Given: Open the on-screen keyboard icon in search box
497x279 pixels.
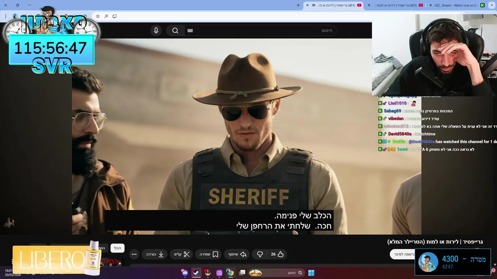Looking at the screenshot, I should (x=190, y=31).
